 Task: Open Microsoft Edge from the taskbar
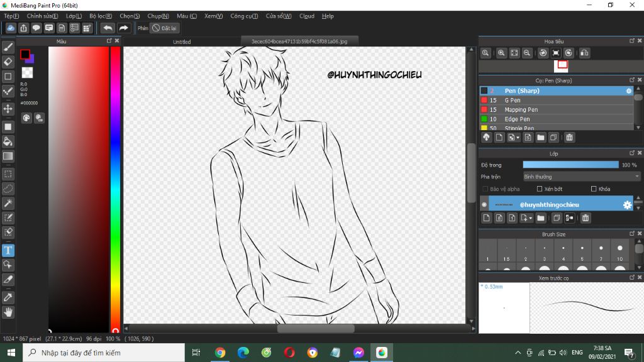(243, 353)
